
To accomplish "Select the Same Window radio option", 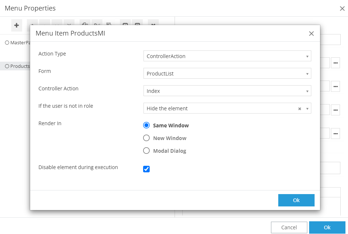I will pos(146,126).
